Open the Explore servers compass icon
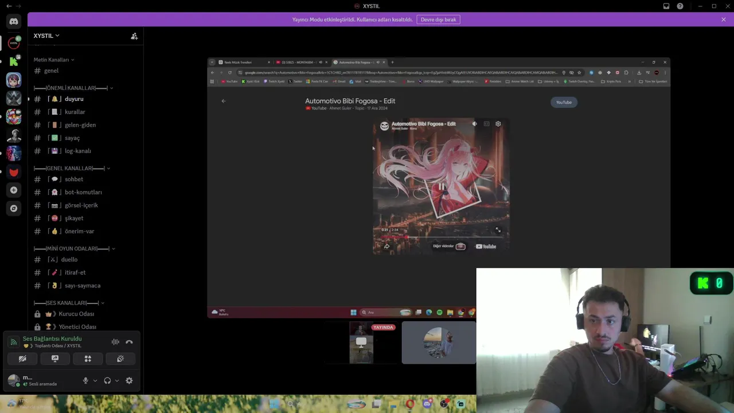Image resolution: width=734 pixels, height=413 pixels. [14, 208]
